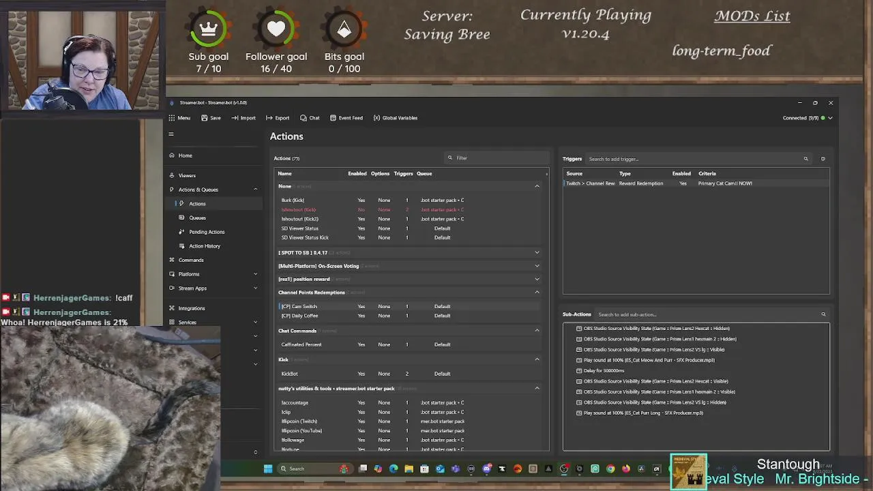Open the Chat window from toolbar
This screenshot has width=873, height=491.
click(310, 118)
